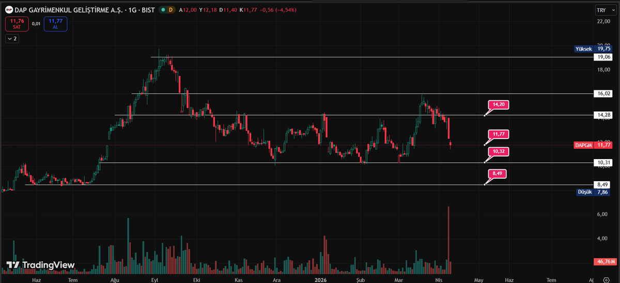Click the Nis month label on time axis
The image size is (620, 283).
pyautogui.click(x=439, y=279)
